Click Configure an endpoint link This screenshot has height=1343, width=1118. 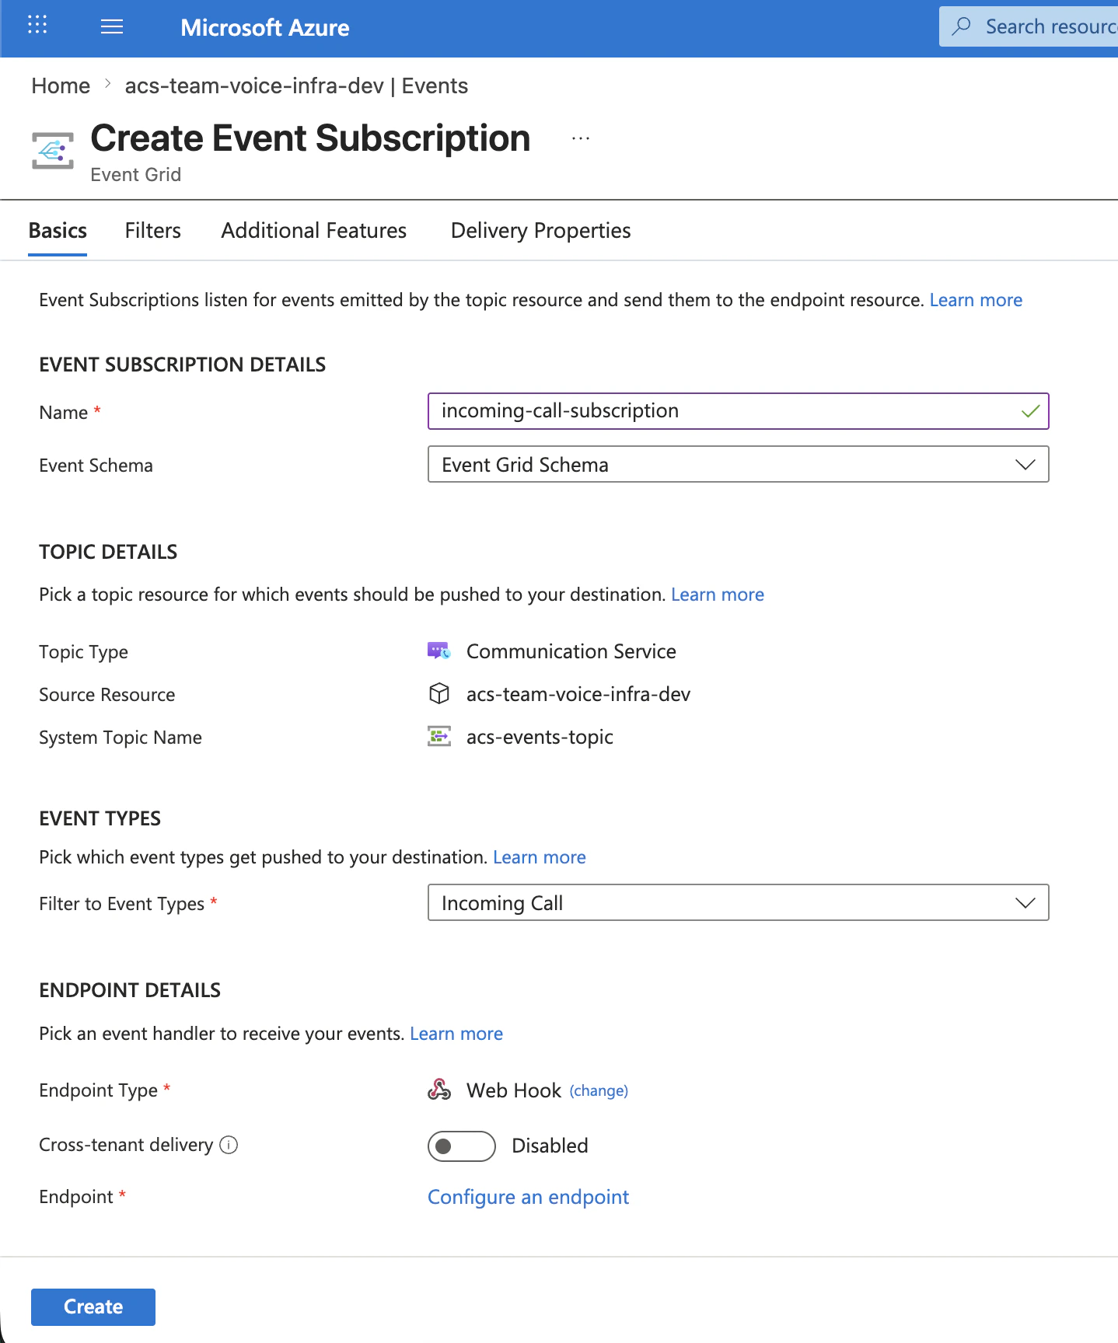point(528,1197)
